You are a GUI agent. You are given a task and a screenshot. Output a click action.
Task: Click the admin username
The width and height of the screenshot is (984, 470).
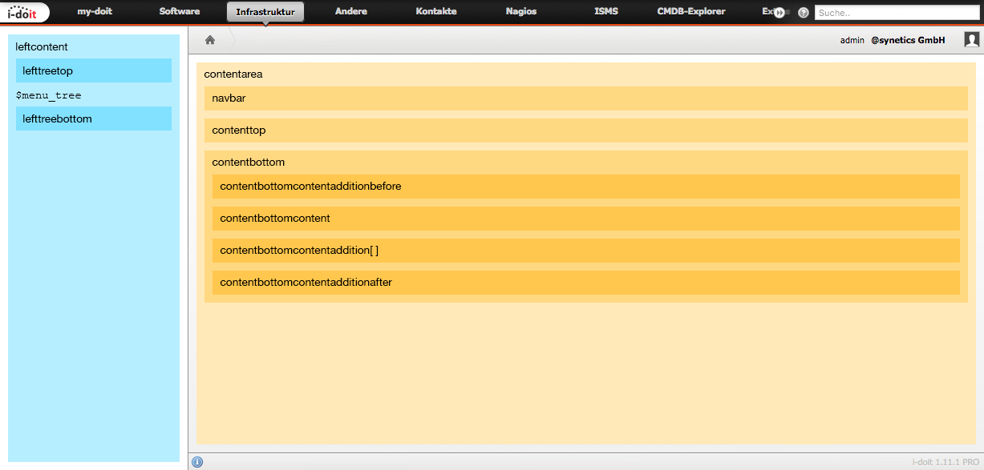coord(852,40)
